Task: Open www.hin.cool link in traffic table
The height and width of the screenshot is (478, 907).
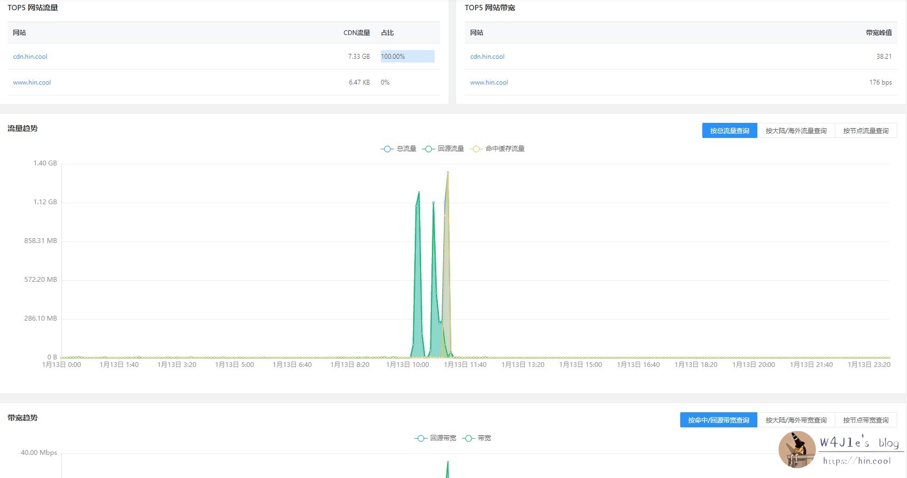Action: coord(32,82)
